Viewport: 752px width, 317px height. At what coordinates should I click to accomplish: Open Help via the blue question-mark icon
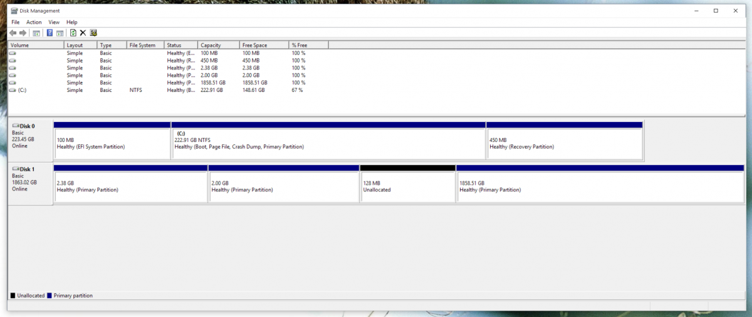50,33
